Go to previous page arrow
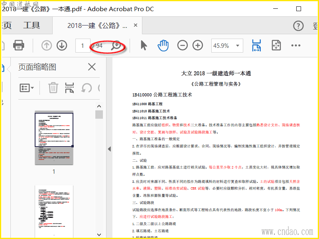 click(47, 45)
